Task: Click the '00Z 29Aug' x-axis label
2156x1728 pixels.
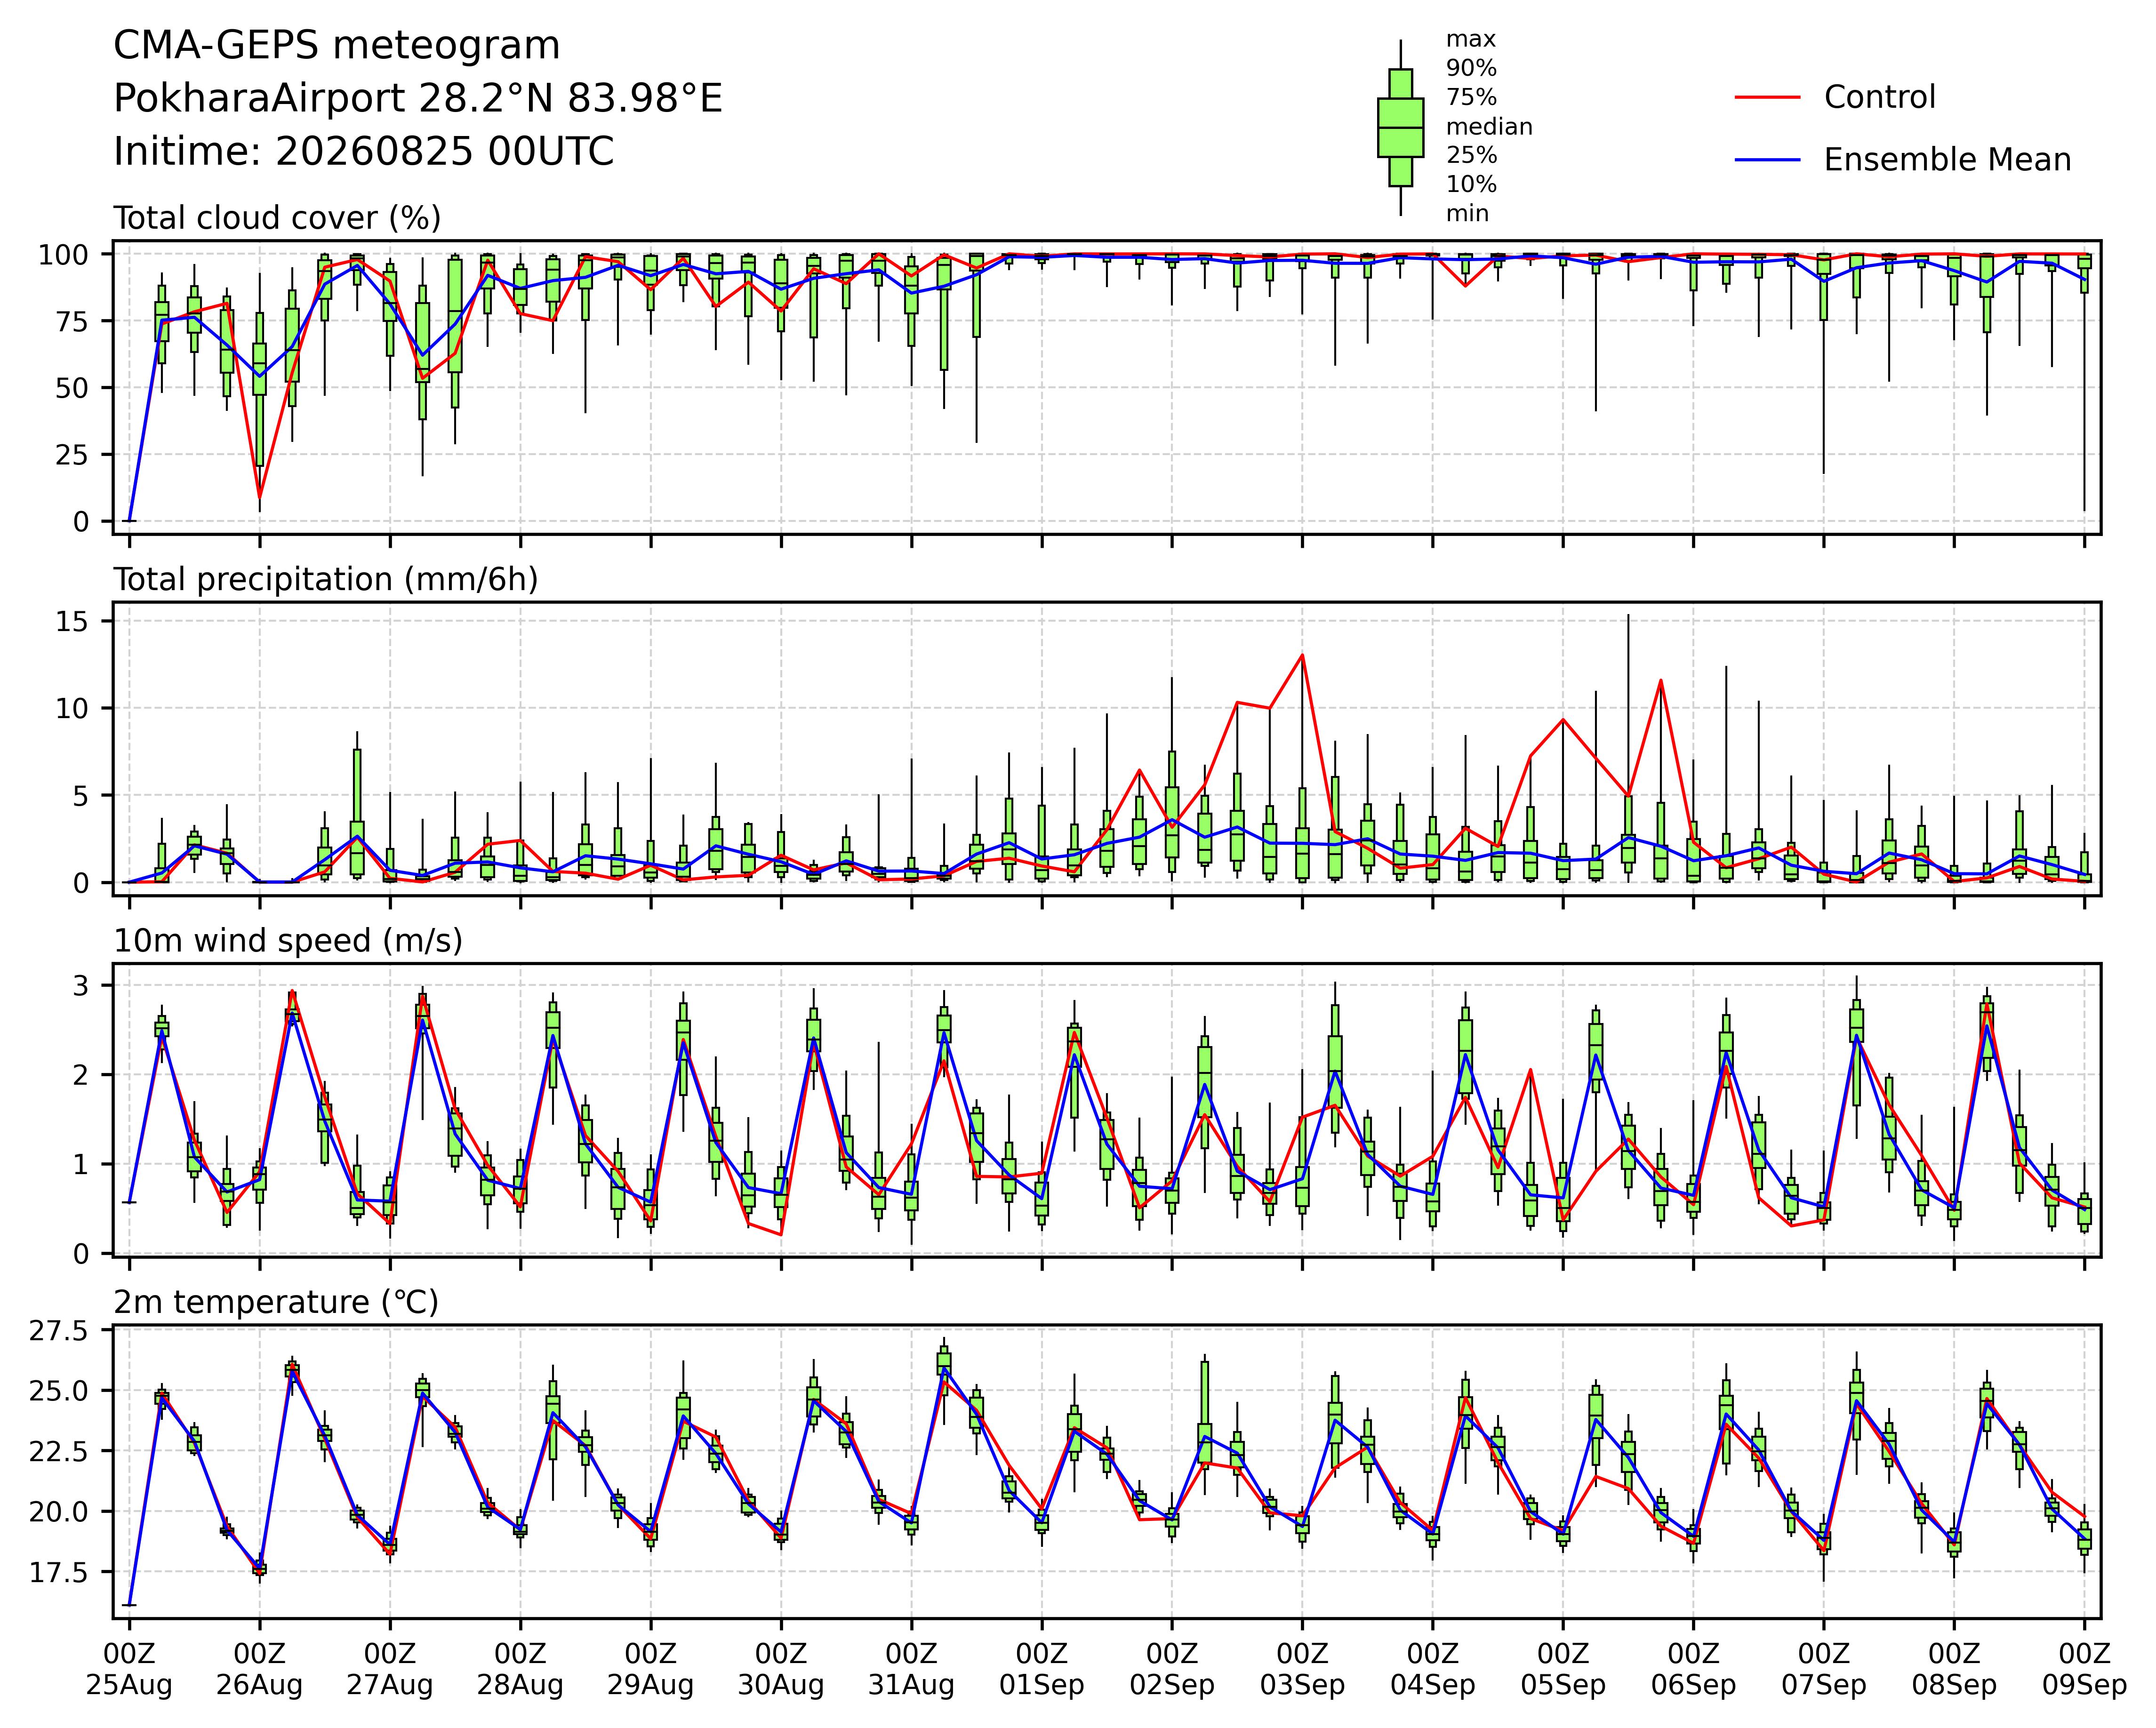Action: (x=651, y=1669)
